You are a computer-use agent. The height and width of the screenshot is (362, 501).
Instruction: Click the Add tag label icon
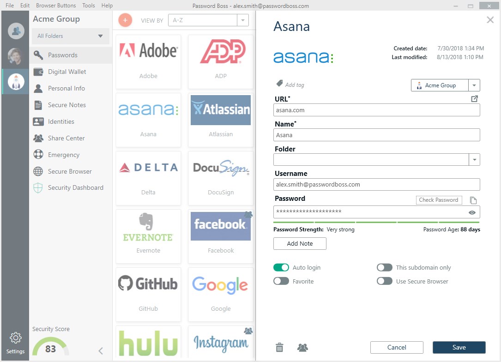[279, 84]
